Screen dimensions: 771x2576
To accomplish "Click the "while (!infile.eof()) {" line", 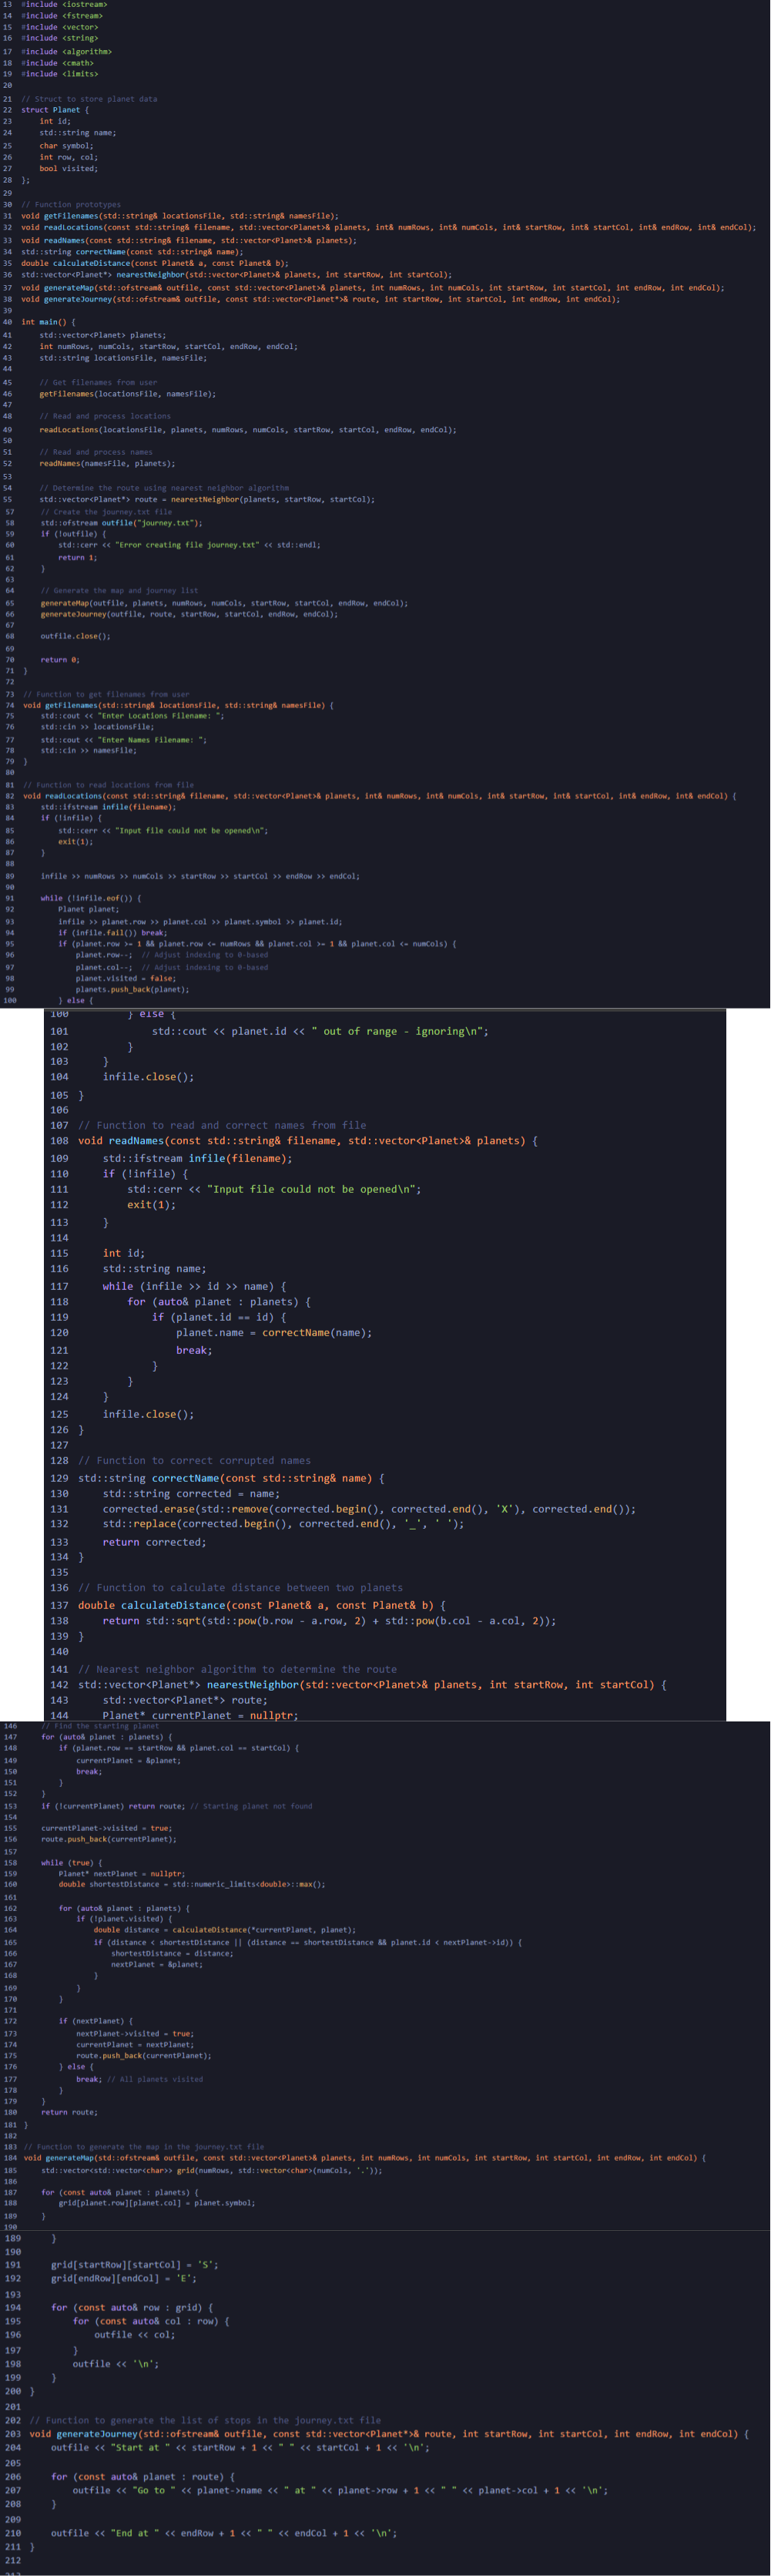I will pos(91,898).
